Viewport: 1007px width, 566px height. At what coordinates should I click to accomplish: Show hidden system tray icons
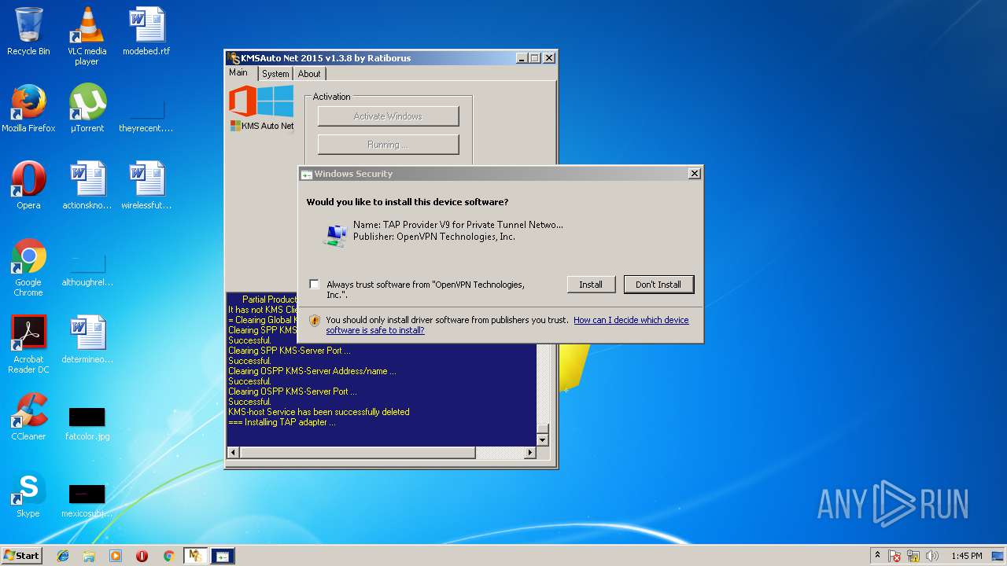point(877,556)
